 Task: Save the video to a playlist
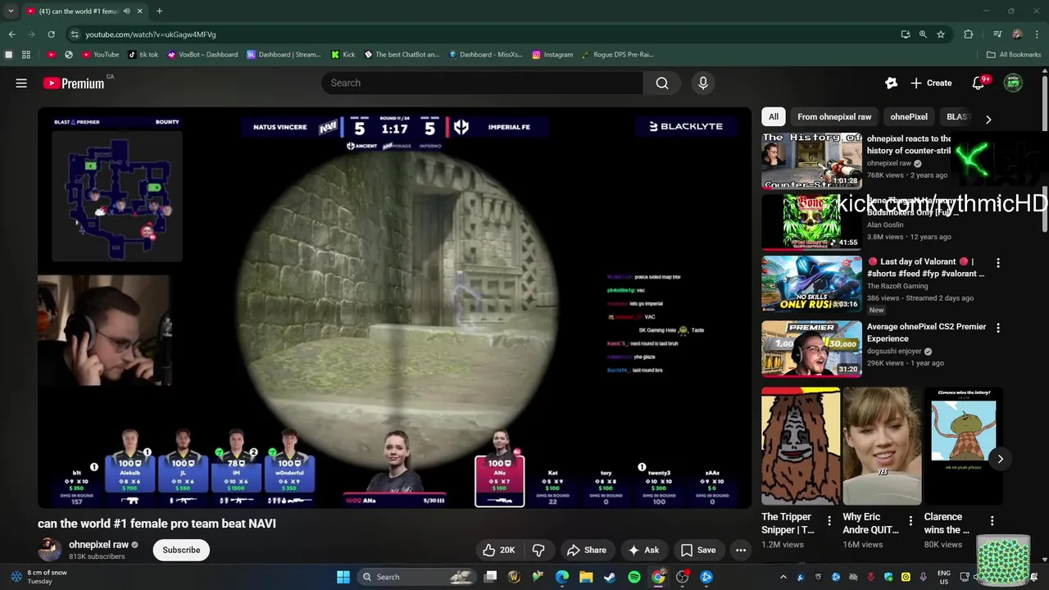point(698,550)
